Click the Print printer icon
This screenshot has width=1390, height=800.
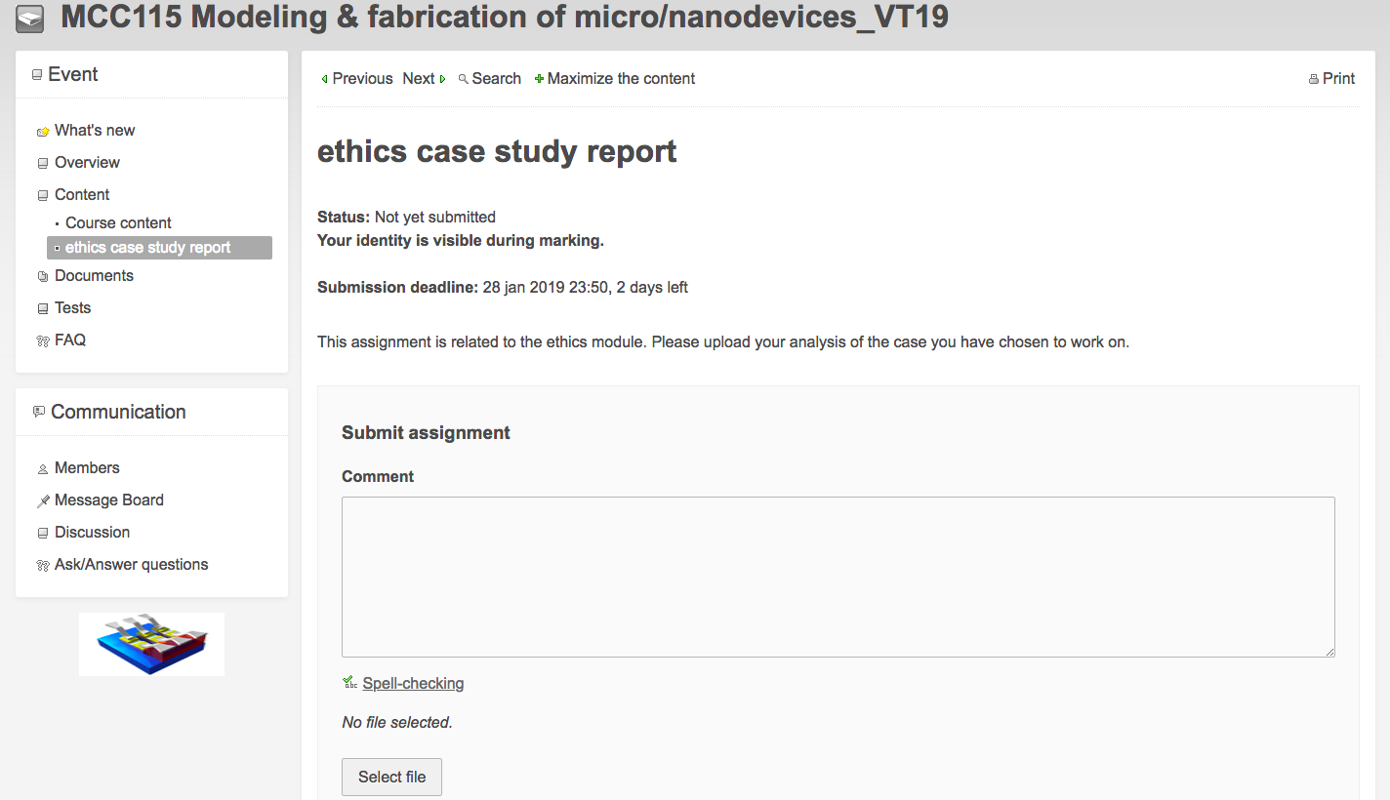point(1314,79)
